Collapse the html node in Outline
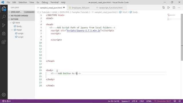Screen dimensions: 183x103 pos(11,23)
